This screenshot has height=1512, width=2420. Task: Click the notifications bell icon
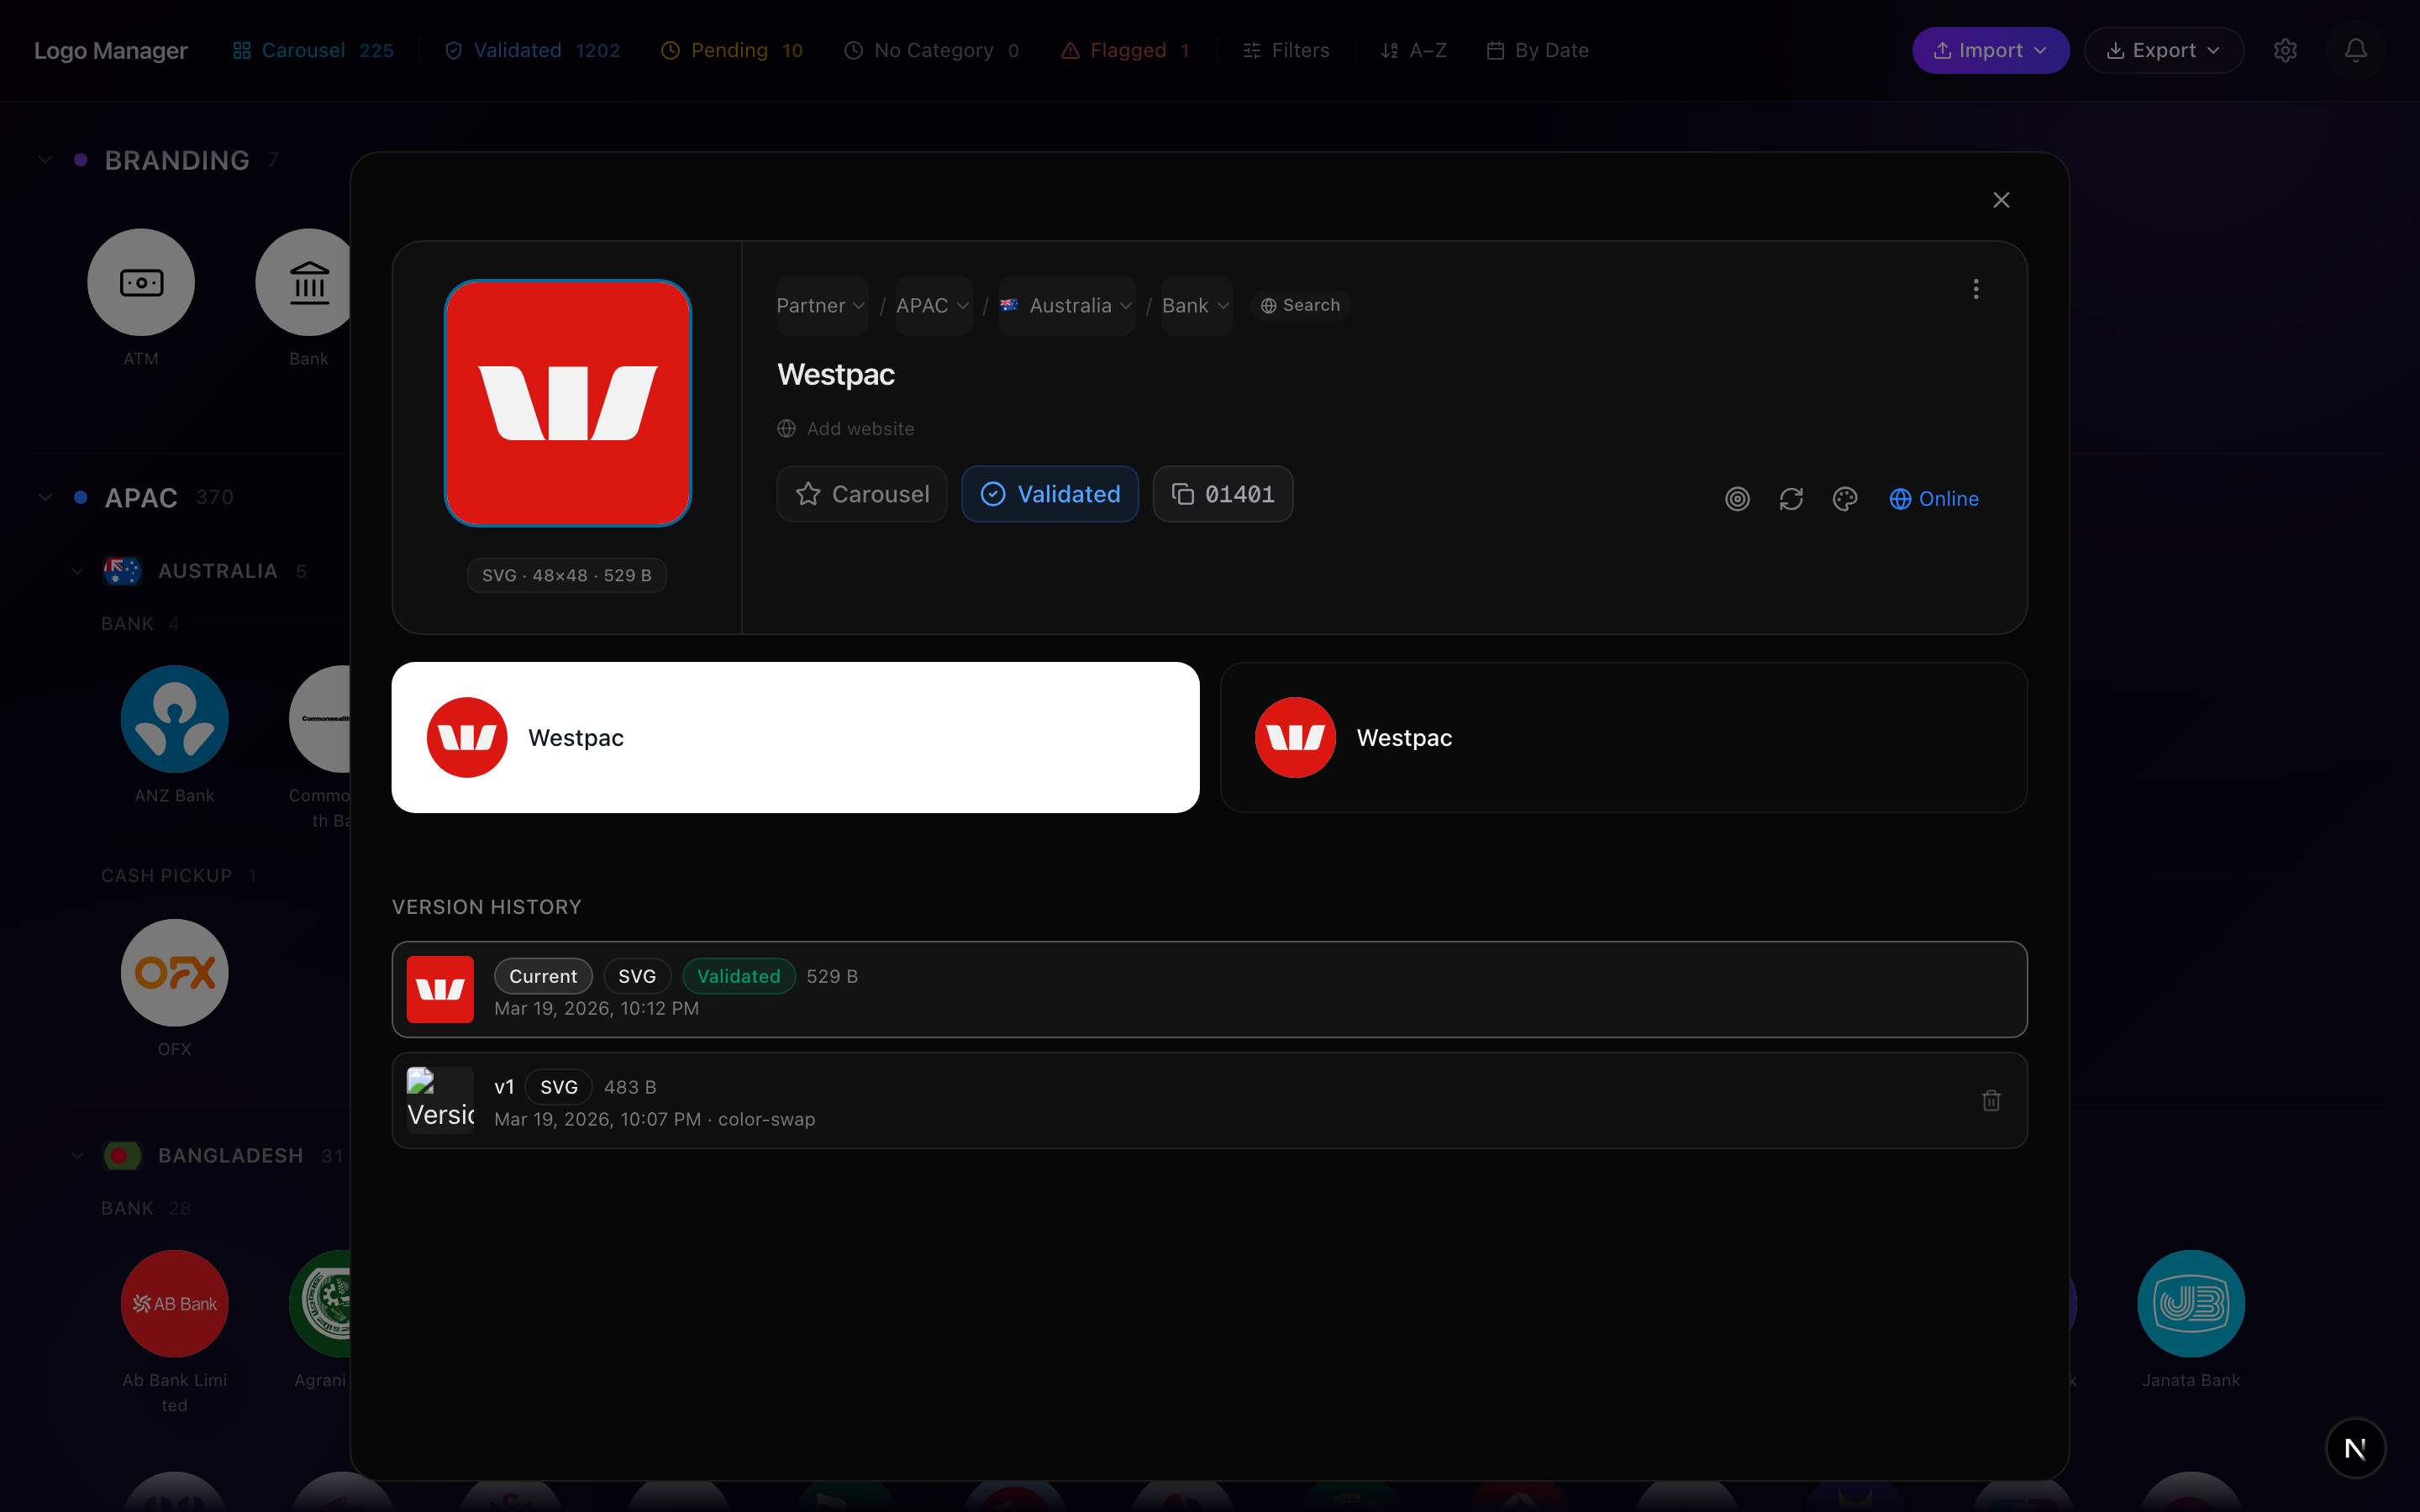2355,50
